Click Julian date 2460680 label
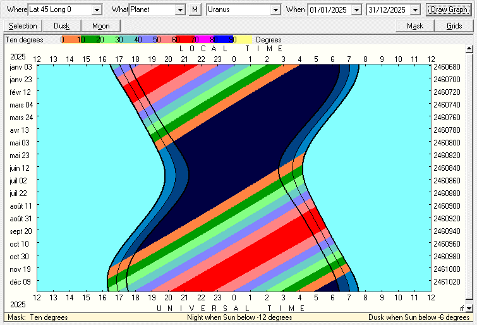 click(x=447, y=66)
